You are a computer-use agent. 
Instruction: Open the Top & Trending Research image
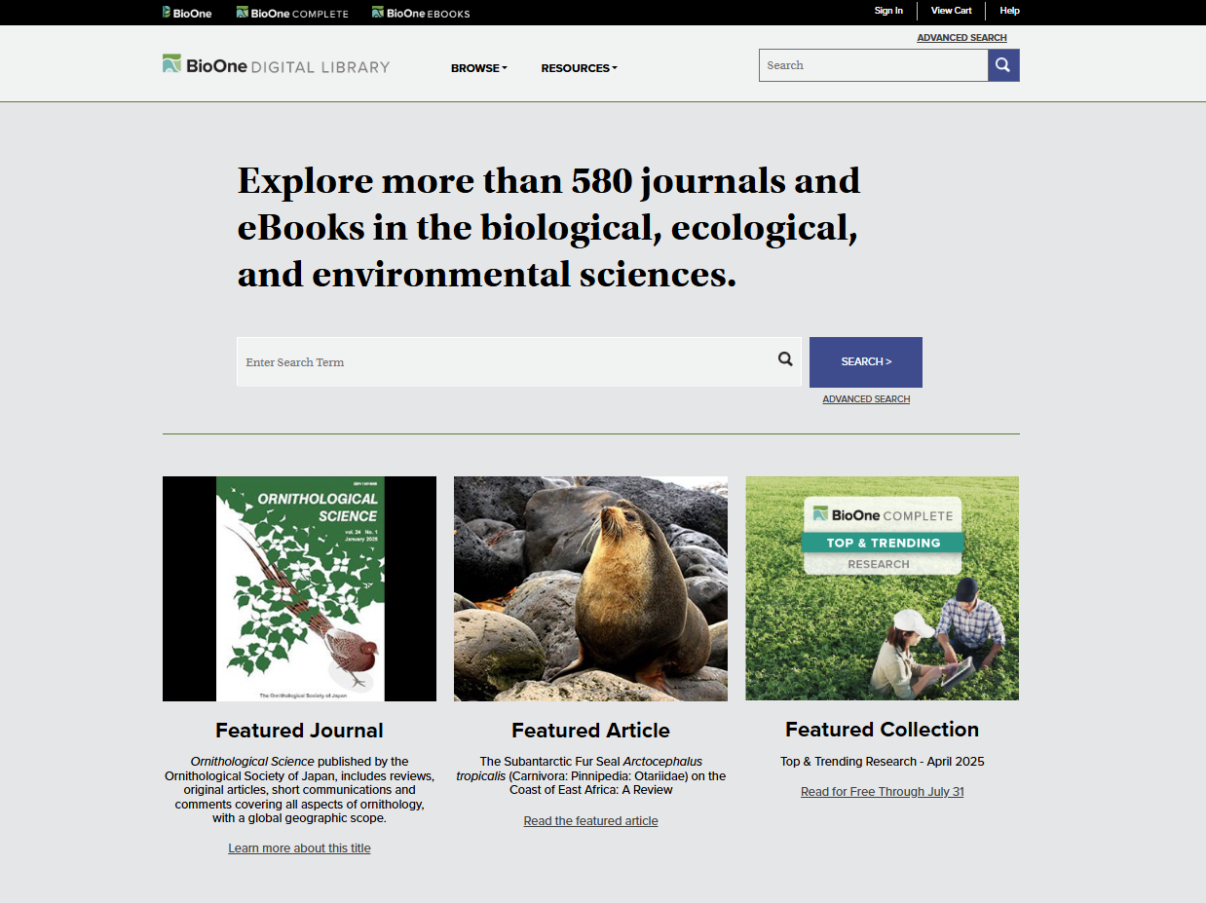[x=882, y=588]
